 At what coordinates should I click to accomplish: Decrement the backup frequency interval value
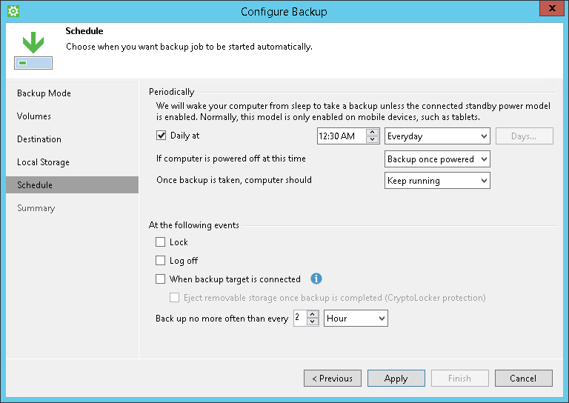(313, 322)
